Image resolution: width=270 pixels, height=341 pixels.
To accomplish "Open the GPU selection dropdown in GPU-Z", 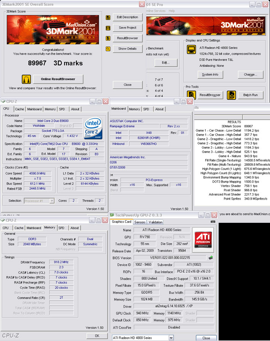I will click(x=171, y=338).
